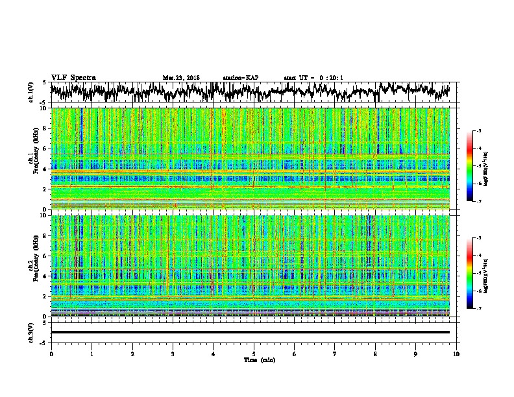Click the time axis tick label "8"
The width and height of the screenshot is (514, 397).
point(375,354)
